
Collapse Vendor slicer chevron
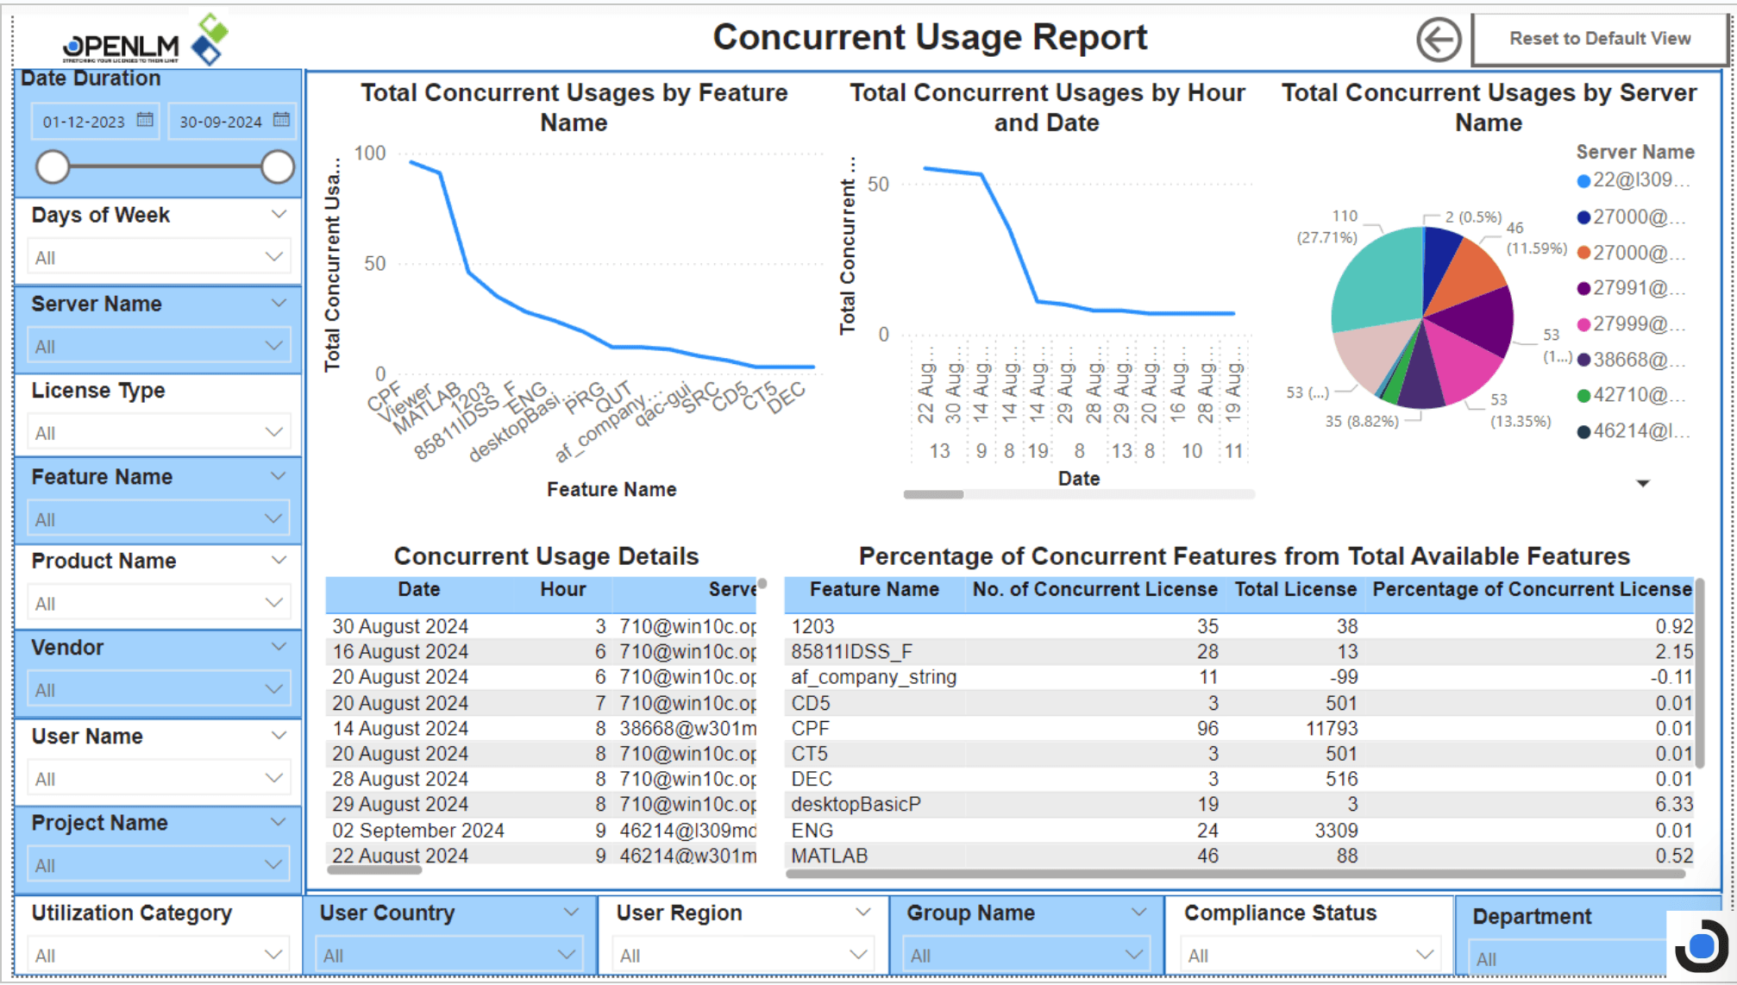coord(279,646)
